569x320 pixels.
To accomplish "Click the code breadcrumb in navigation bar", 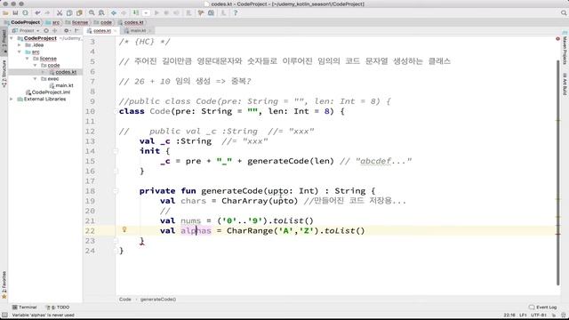I will [x=103, y=22].
